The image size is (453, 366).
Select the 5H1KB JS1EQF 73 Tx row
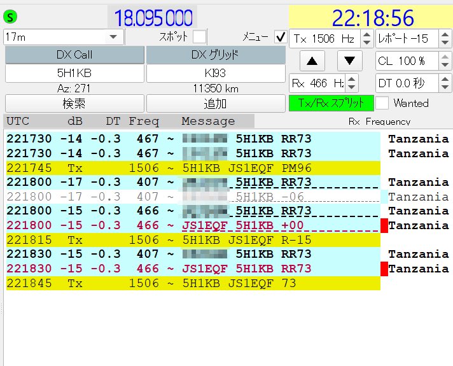(x=193, y=283)
